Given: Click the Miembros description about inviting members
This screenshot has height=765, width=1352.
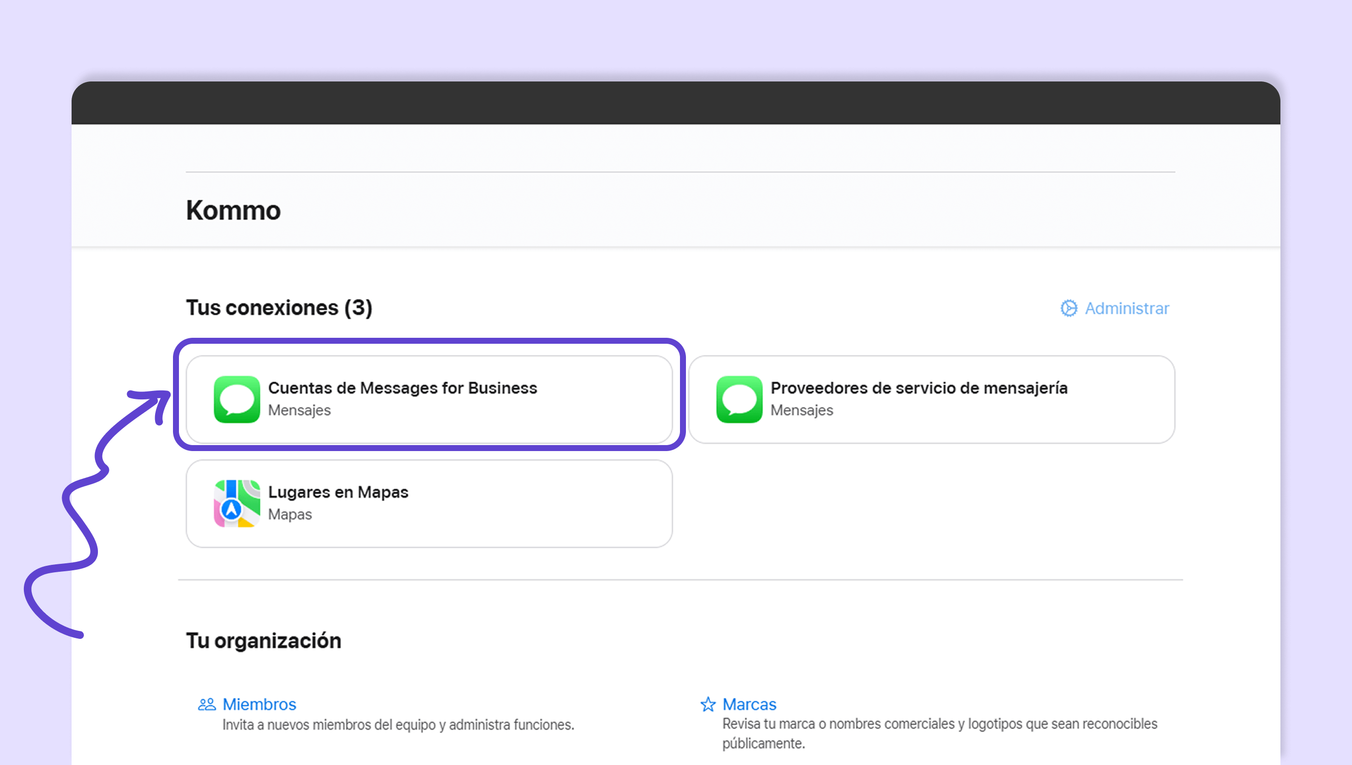Looking at the screenshot, I should coord(398,725).
